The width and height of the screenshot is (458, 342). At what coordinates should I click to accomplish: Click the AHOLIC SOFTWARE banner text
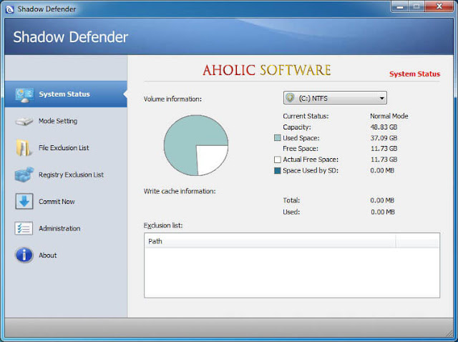pyautogui.click(x=267, y=70)
